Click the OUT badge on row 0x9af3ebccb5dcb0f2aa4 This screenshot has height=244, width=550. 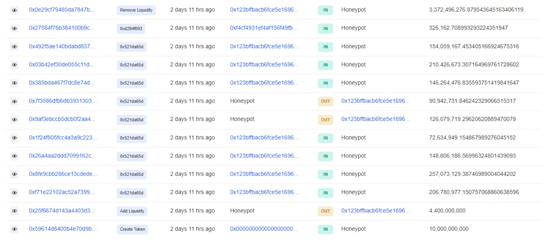[x=325, y=120]
